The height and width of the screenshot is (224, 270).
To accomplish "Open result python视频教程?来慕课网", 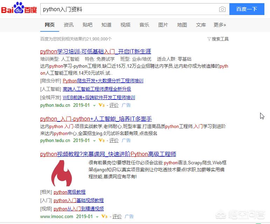I will [108, 154].
